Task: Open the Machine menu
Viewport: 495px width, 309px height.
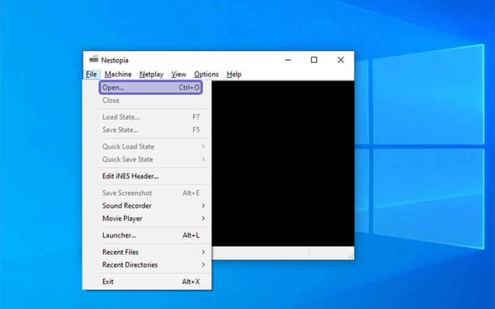Action: click(118, 74)
